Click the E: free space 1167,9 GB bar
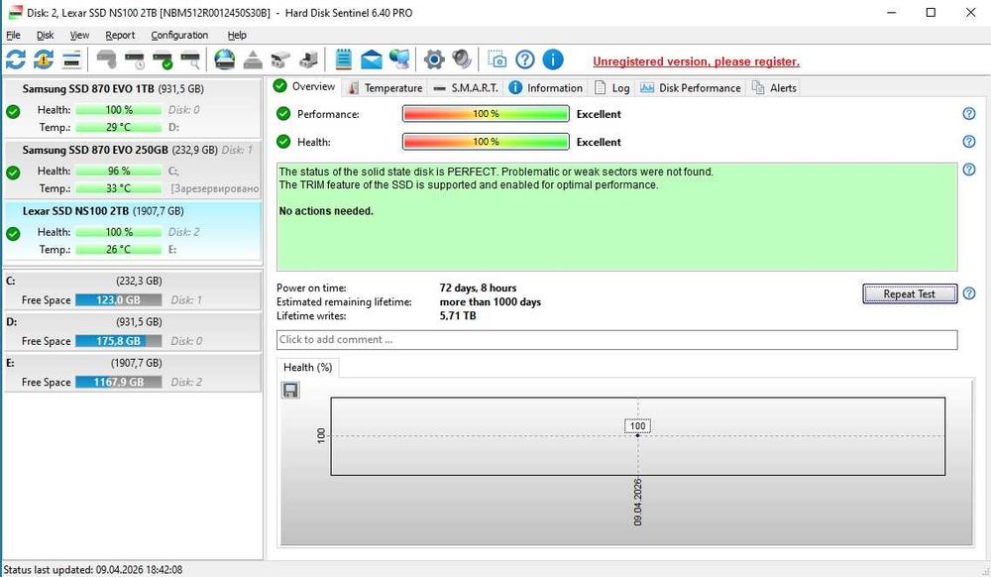Viewport: 991px width, 577px height. (x=118, y=383)
